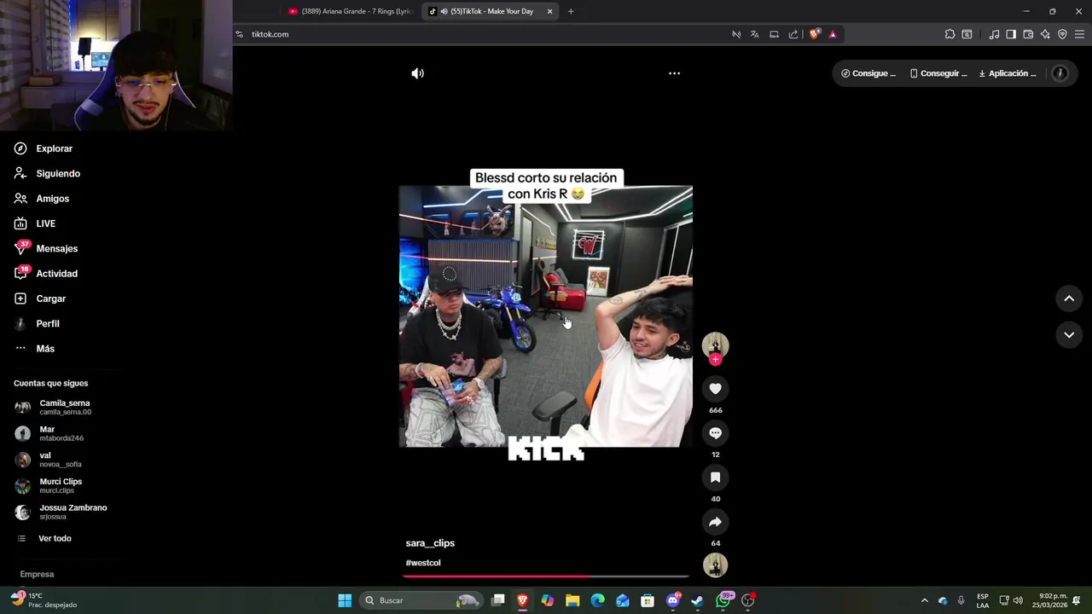
Task: Open the creator avatar beside video
Action: pos(715,345)
